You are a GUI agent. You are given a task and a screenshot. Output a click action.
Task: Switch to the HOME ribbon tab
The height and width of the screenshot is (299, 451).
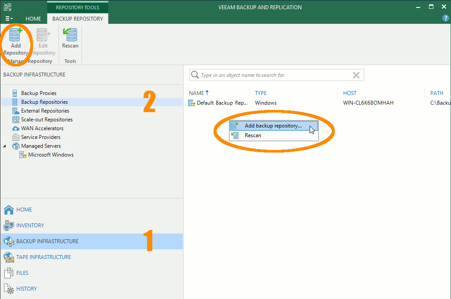pos(33,19)
